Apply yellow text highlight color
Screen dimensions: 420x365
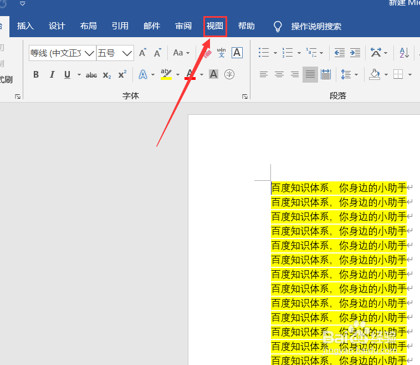pos(166,74)
